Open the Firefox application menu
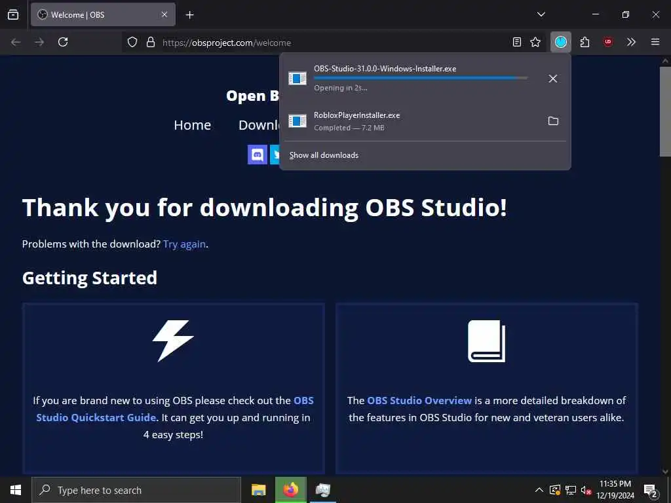 click(x=655, y=42)
